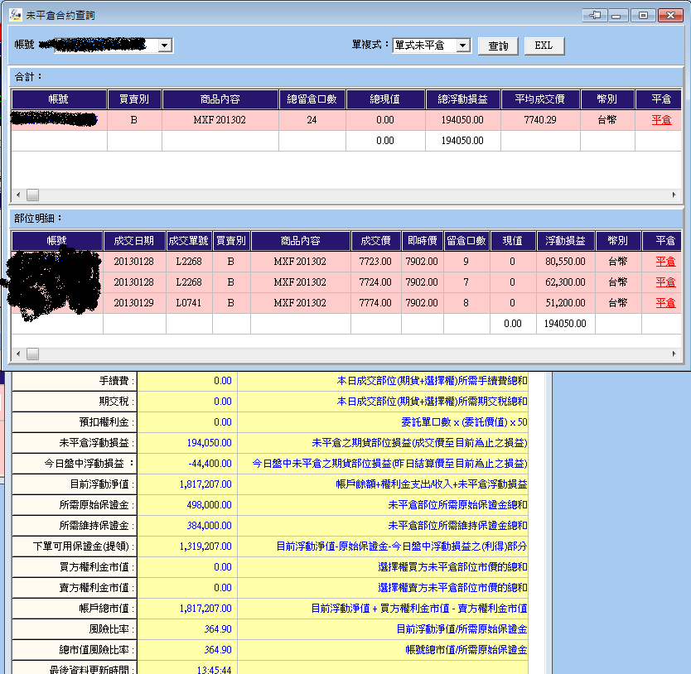The image size is (691, 674).
Task: Click 留倉口數 column header
Action: [x=466, y=241]
